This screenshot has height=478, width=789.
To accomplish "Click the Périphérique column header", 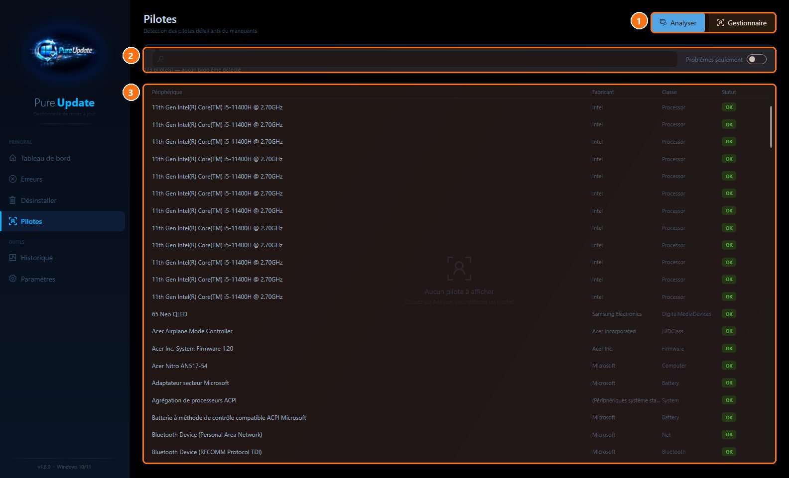I will [x=167, y=92].
